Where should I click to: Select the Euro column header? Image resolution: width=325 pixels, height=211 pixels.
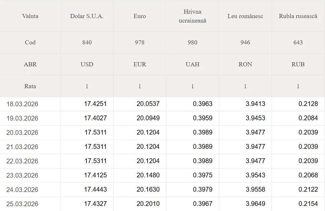coord(140,16)
